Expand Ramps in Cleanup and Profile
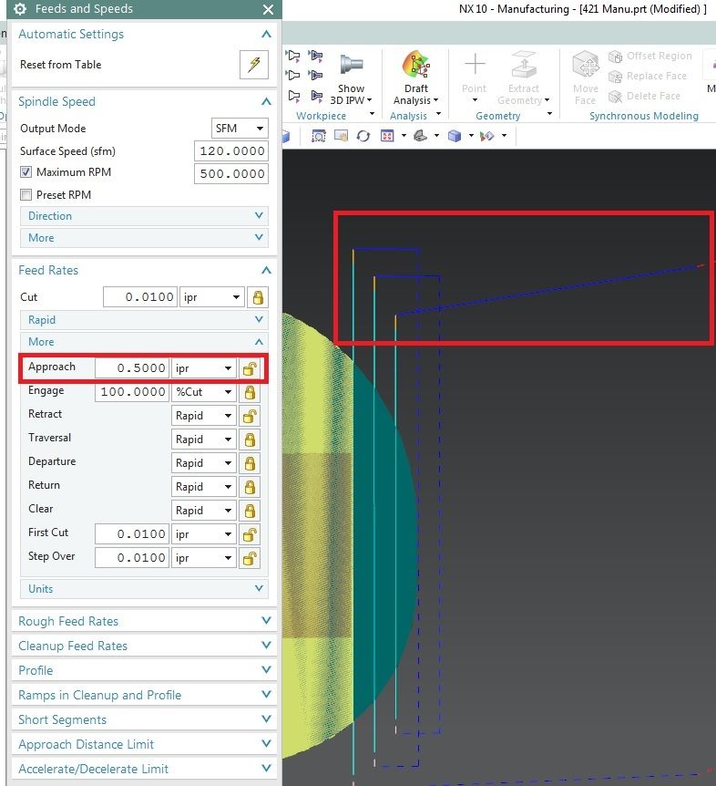This screenshot has height=786, width=716. [x=144, y=695]
